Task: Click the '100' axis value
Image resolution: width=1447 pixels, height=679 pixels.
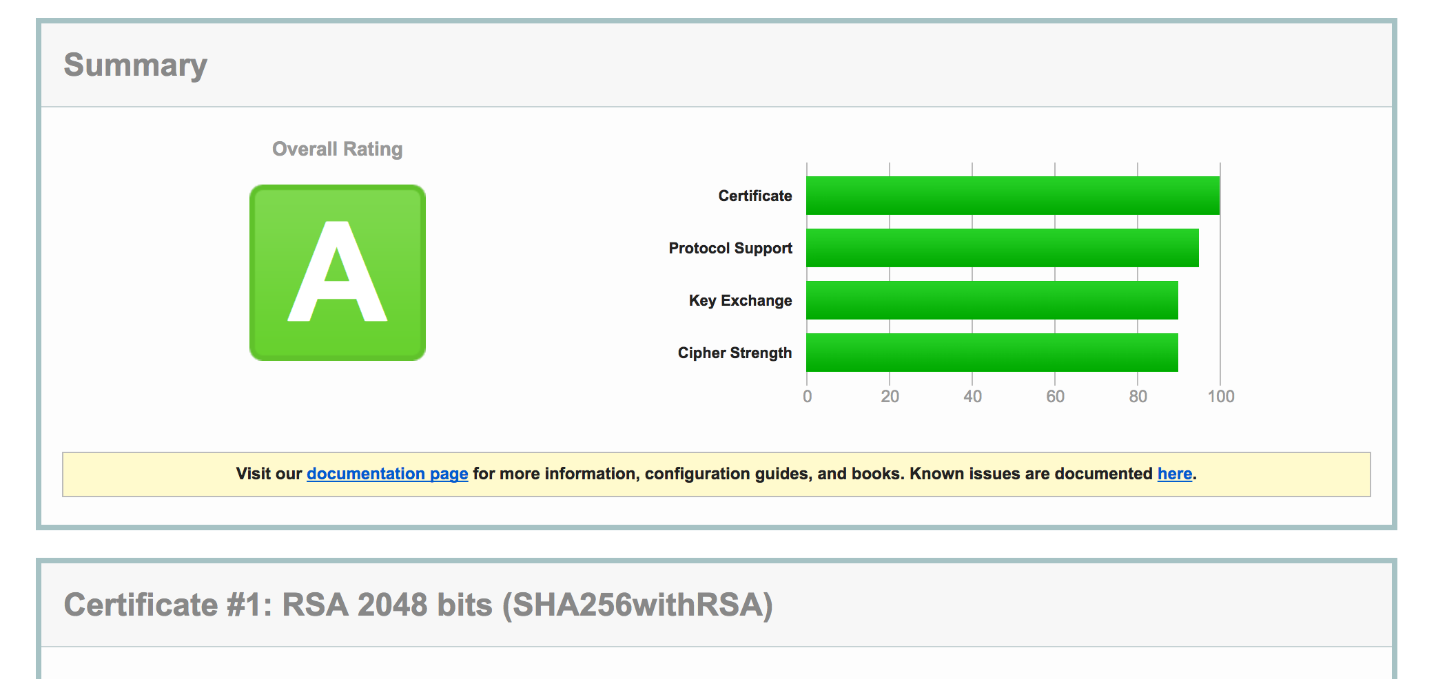Action: coord(1221,397)
